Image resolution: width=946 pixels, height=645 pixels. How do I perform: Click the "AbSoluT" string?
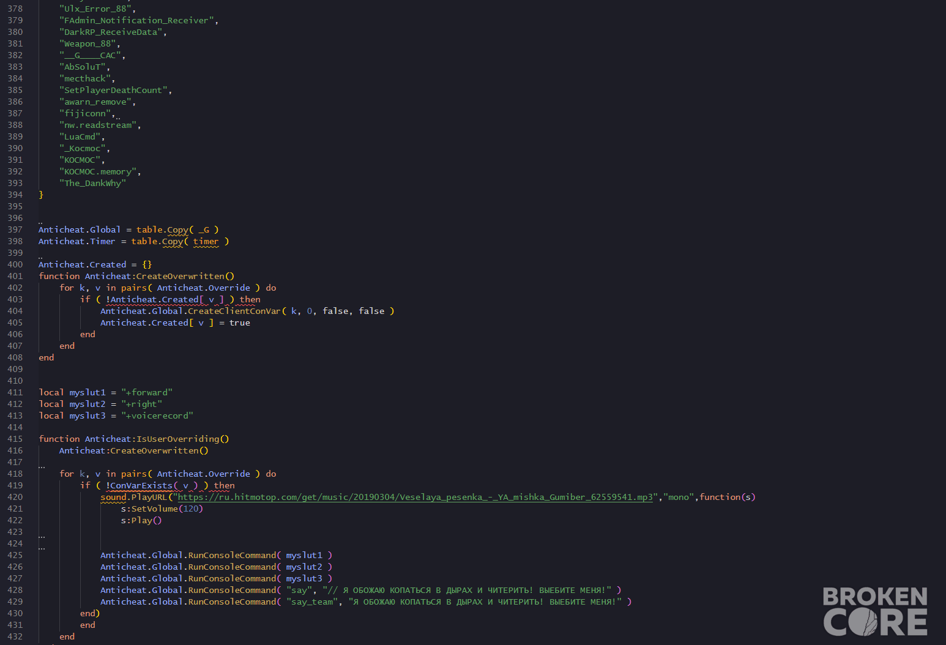(x=83, y=67)
